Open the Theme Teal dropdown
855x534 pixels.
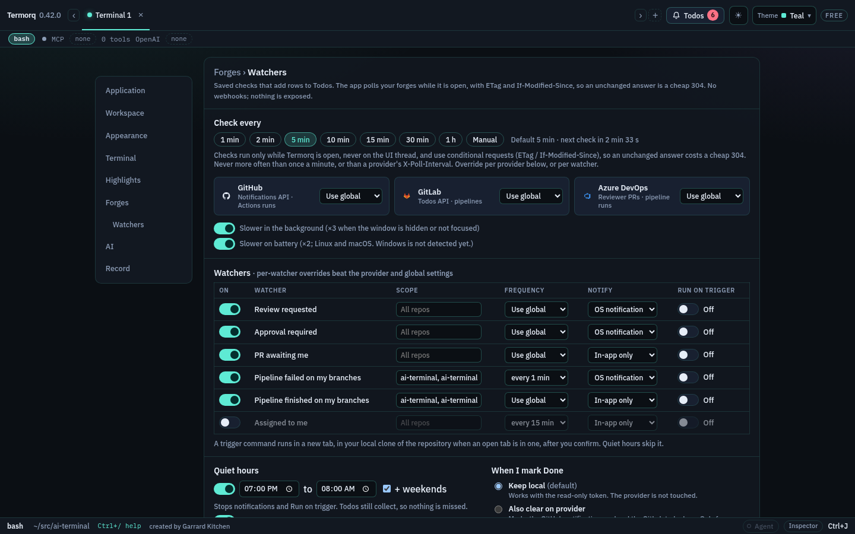[x=784, y=15]
